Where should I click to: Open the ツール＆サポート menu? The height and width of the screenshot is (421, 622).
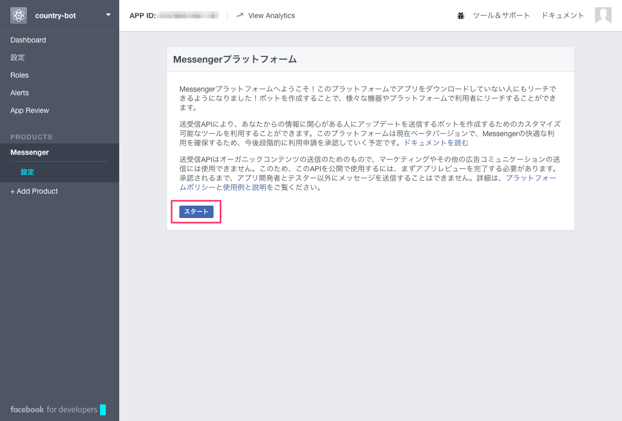pyautogui.click(x=501, y=16)
